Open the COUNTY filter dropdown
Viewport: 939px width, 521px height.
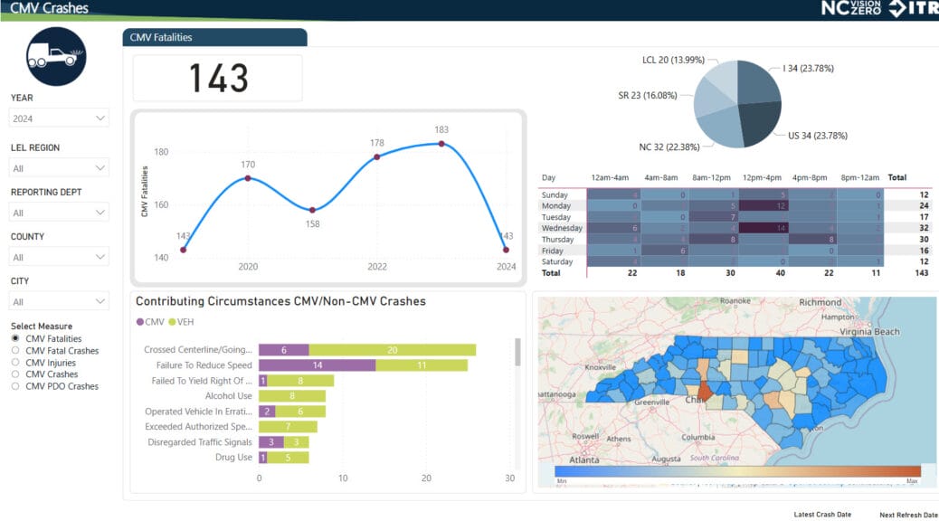59,257
